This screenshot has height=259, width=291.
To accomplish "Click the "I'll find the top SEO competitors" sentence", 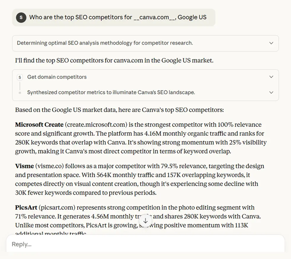I will (x=114, y=60).
